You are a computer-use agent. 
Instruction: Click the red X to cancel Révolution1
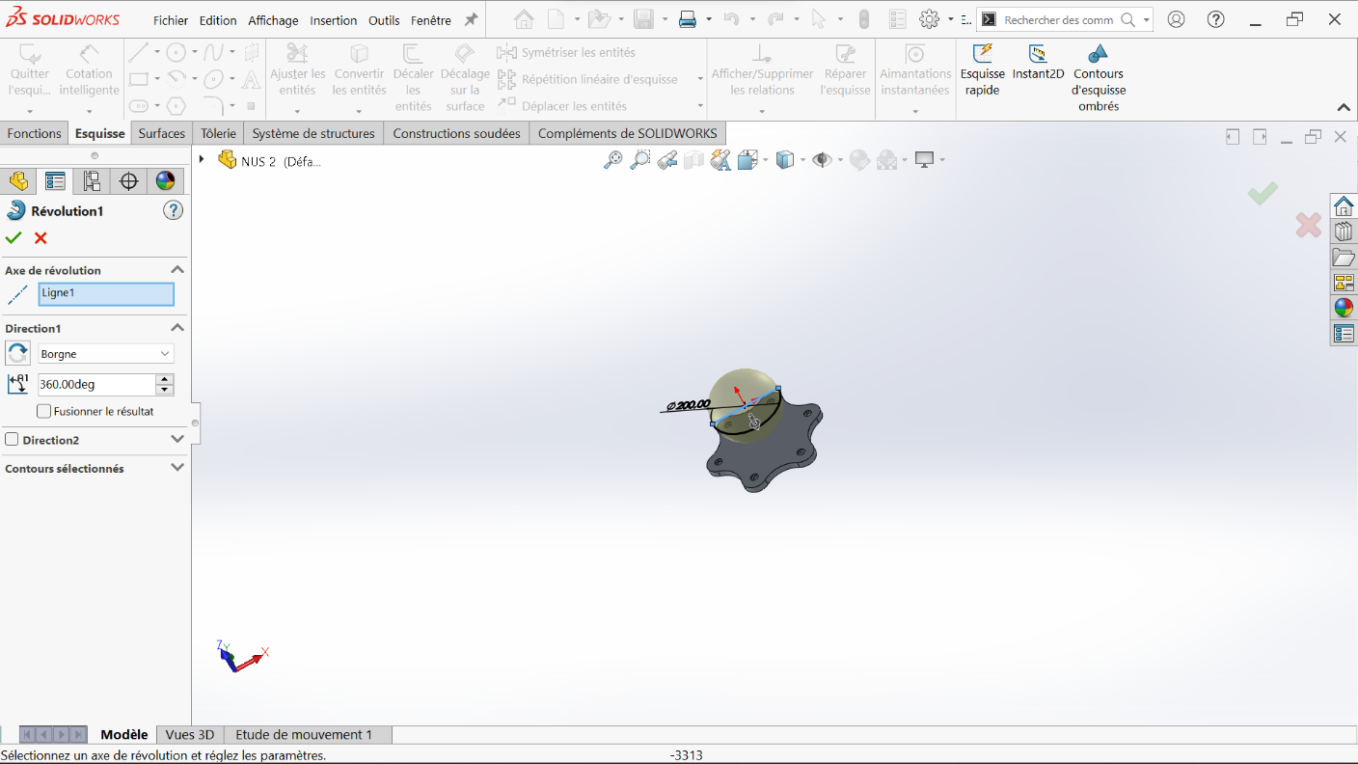[x=41, y=238]
